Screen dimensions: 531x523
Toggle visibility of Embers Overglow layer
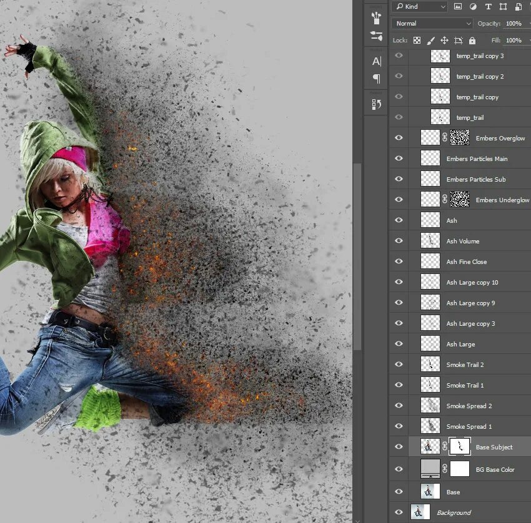[399, 137]
